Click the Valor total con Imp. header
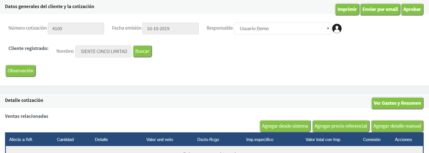Viewport: 429px width, 153px height. pos(323,140)
